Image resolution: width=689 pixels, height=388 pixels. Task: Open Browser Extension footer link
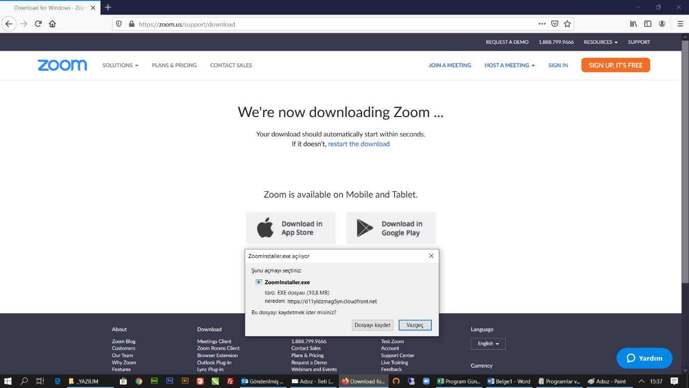click(217, 355)
